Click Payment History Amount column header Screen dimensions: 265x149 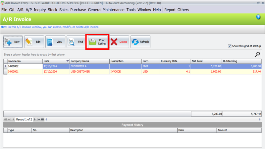[x=239, y=130]
